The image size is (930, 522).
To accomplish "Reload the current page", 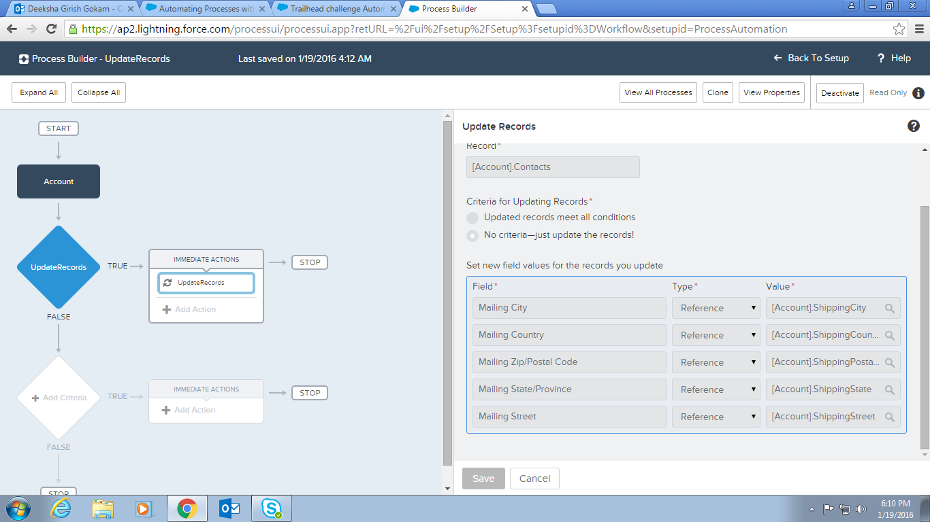I will pyautogui.click(x=51, y=29).
